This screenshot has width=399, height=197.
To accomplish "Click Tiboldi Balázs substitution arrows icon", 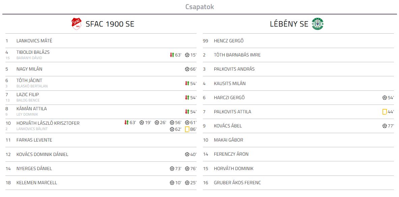I will tap(172, 55).
